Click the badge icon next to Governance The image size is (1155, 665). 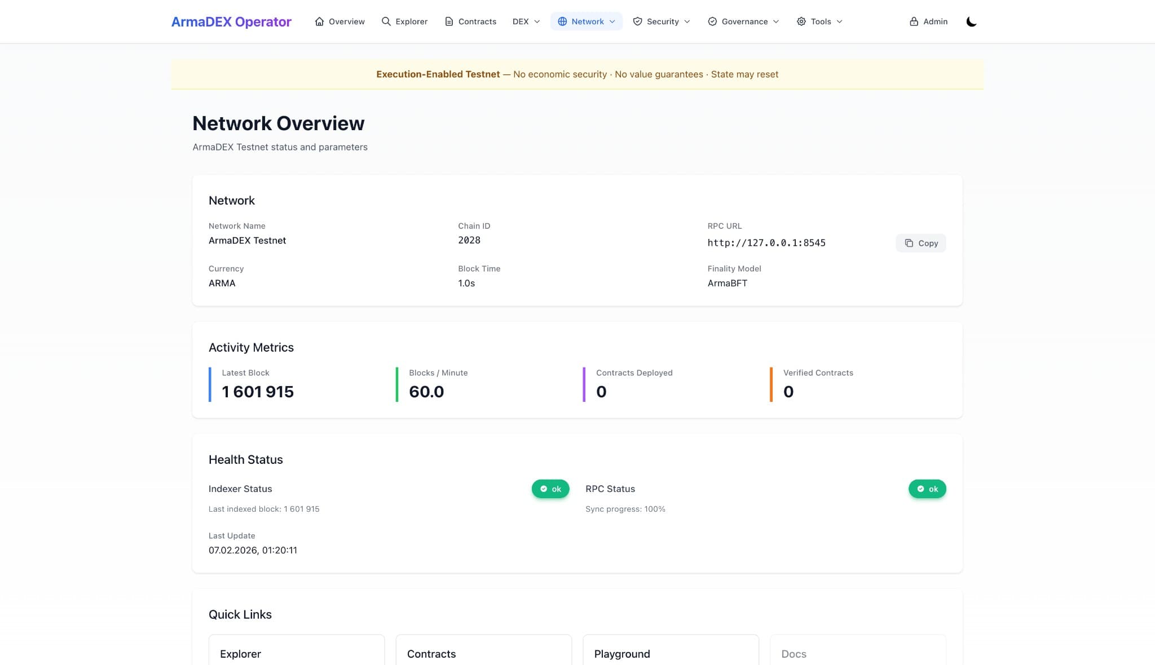coord(711,21)
